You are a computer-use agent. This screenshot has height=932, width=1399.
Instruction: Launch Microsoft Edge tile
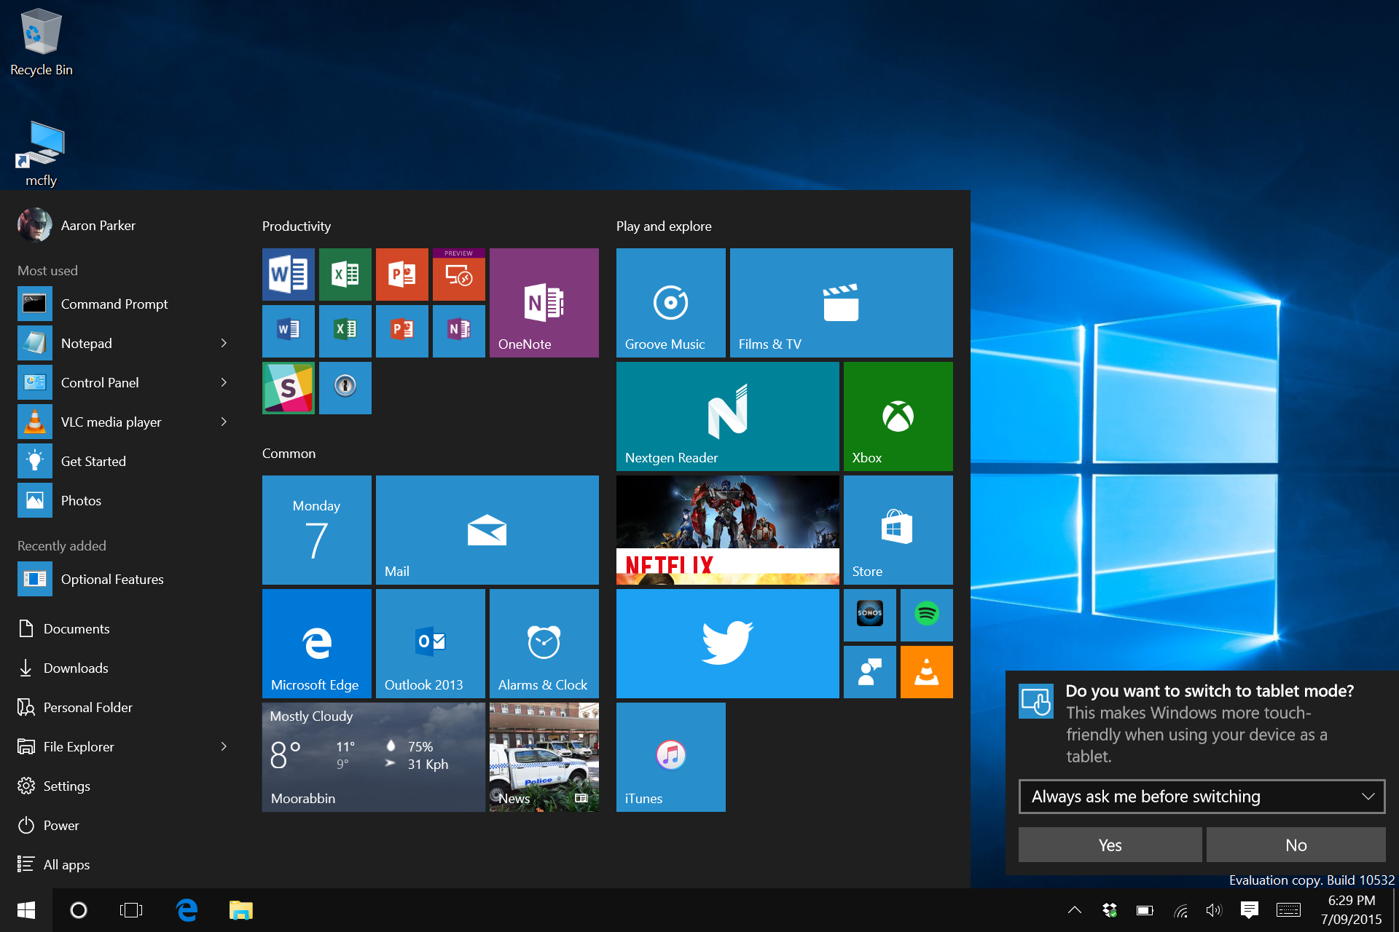tap(317, 644)
